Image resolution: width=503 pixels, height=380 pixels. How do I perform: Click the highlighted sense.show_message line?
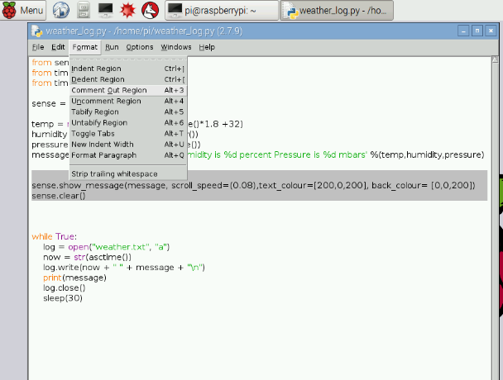coord(253,186)
